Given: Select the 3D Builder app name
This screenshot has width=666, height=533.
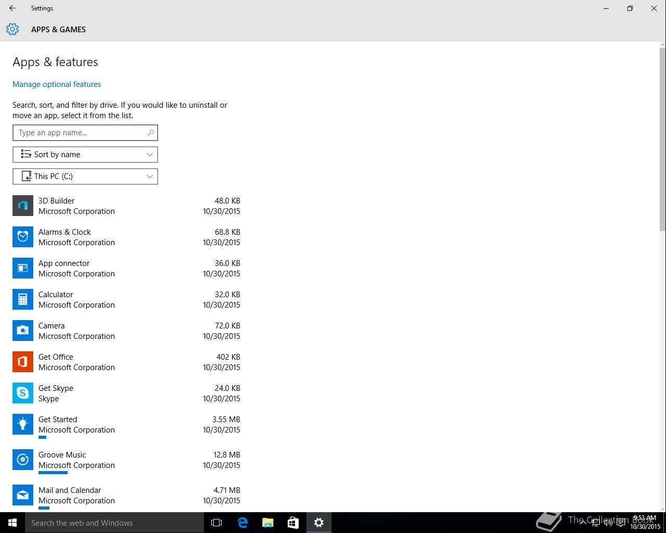Looking at the screenshot, I should tap(56, 201).
